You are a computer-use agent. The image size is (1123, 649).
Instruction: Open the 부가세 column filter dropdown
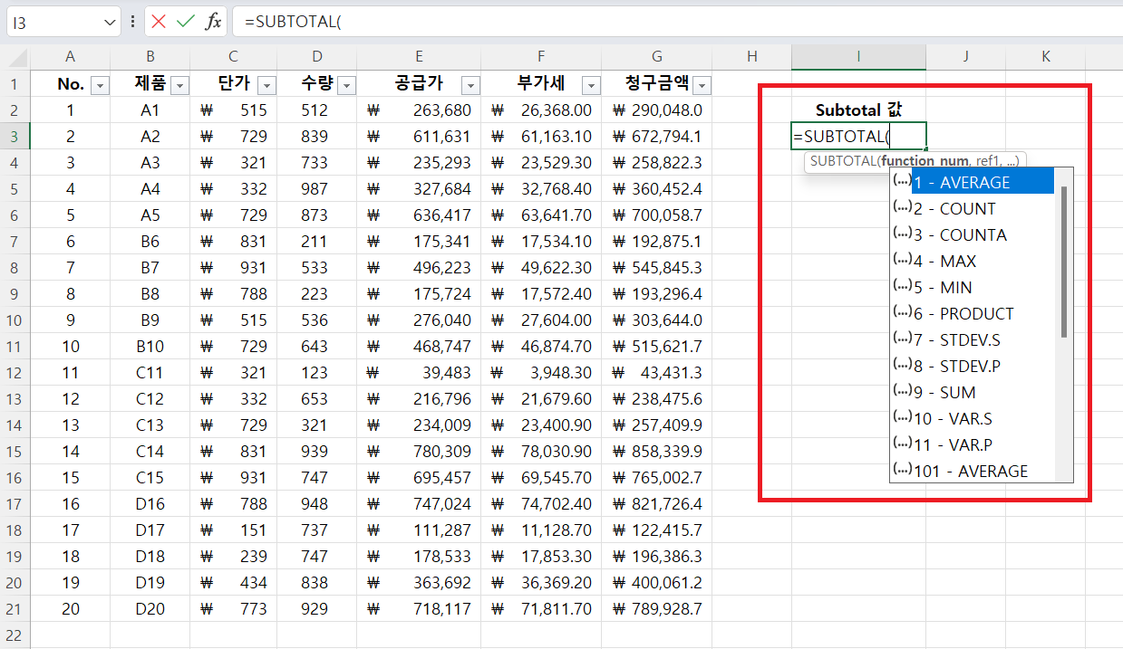coord(591,85)
